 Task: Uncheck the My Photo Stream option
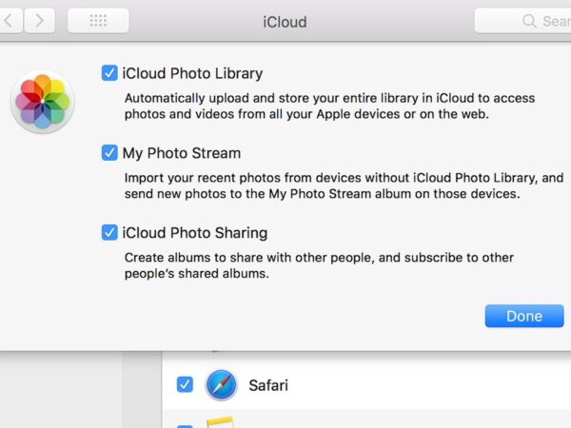point(110,153)
